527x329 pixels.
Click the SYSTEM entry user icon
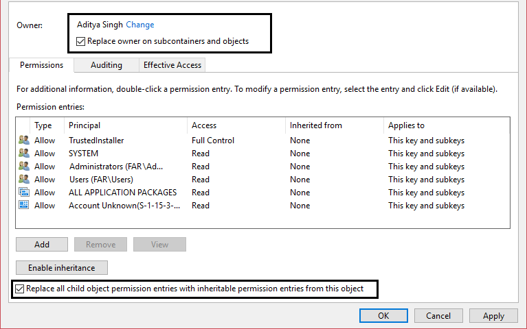(x=24, y=154)
